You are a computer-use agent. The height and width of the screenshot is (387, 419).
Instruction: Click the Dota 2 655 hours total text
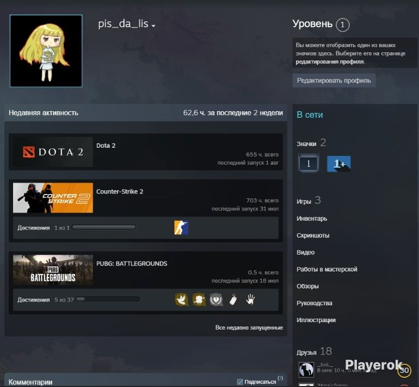pos(262,154)
